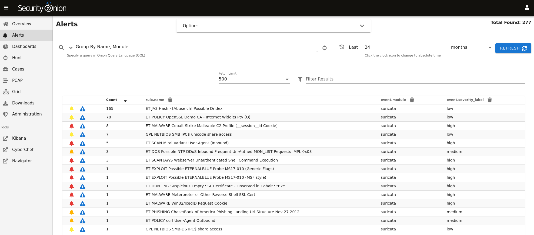
Task: Delete the event.severity_label grouping column
Action: (x=489, y=100)
